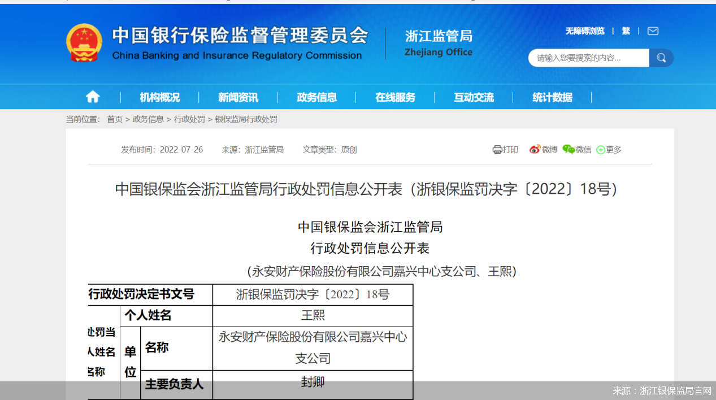The image size is (716, 400).
Task: Open the 在线服务 menu
Action: 395,97
